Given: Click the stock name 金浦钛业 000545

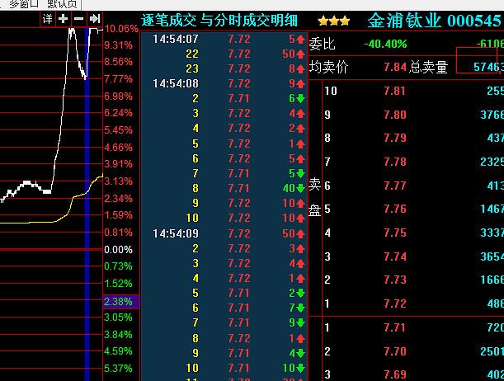Looking at the screenshot, I should coord(434,21).
